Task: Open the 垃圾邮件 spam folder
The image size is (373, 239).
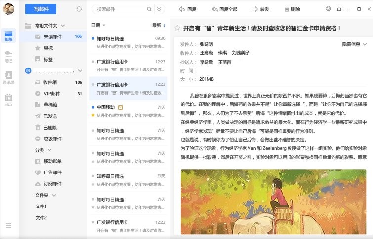Action: click(53, 139)
